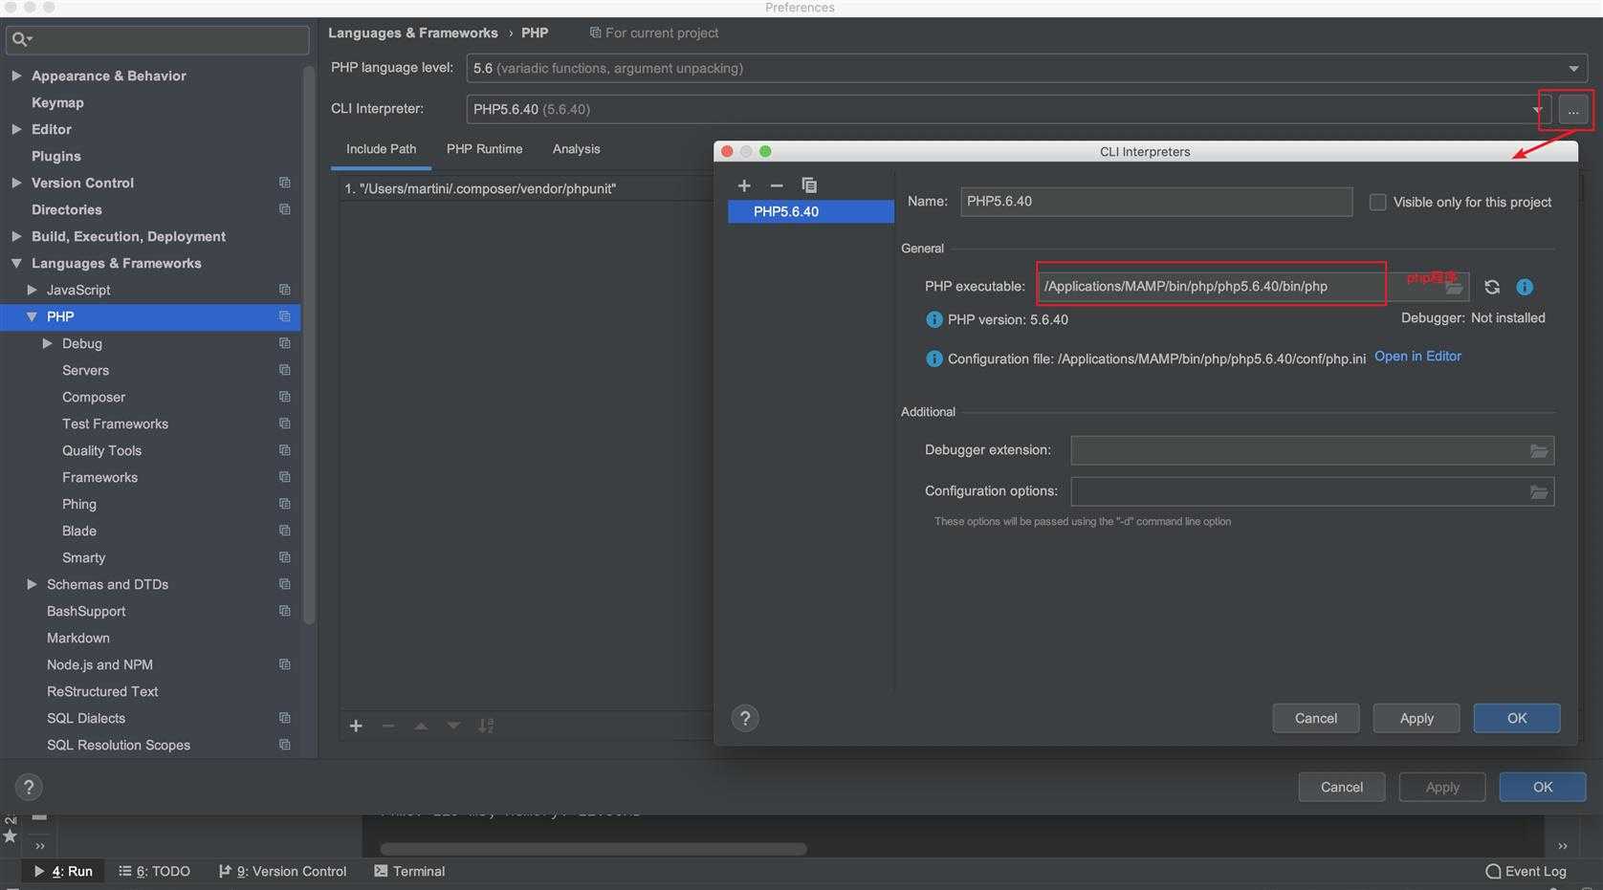
Task: Click the search icon in Preferences sidebar
Action: pyautogui.click(x=21, y=39)
